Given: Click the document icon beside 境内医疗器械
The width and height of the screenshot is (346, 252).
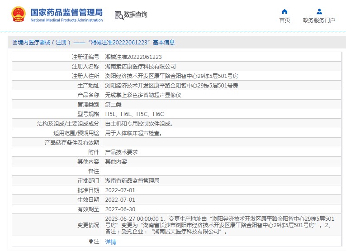Looking at the screenshot, I should point(15,43).
